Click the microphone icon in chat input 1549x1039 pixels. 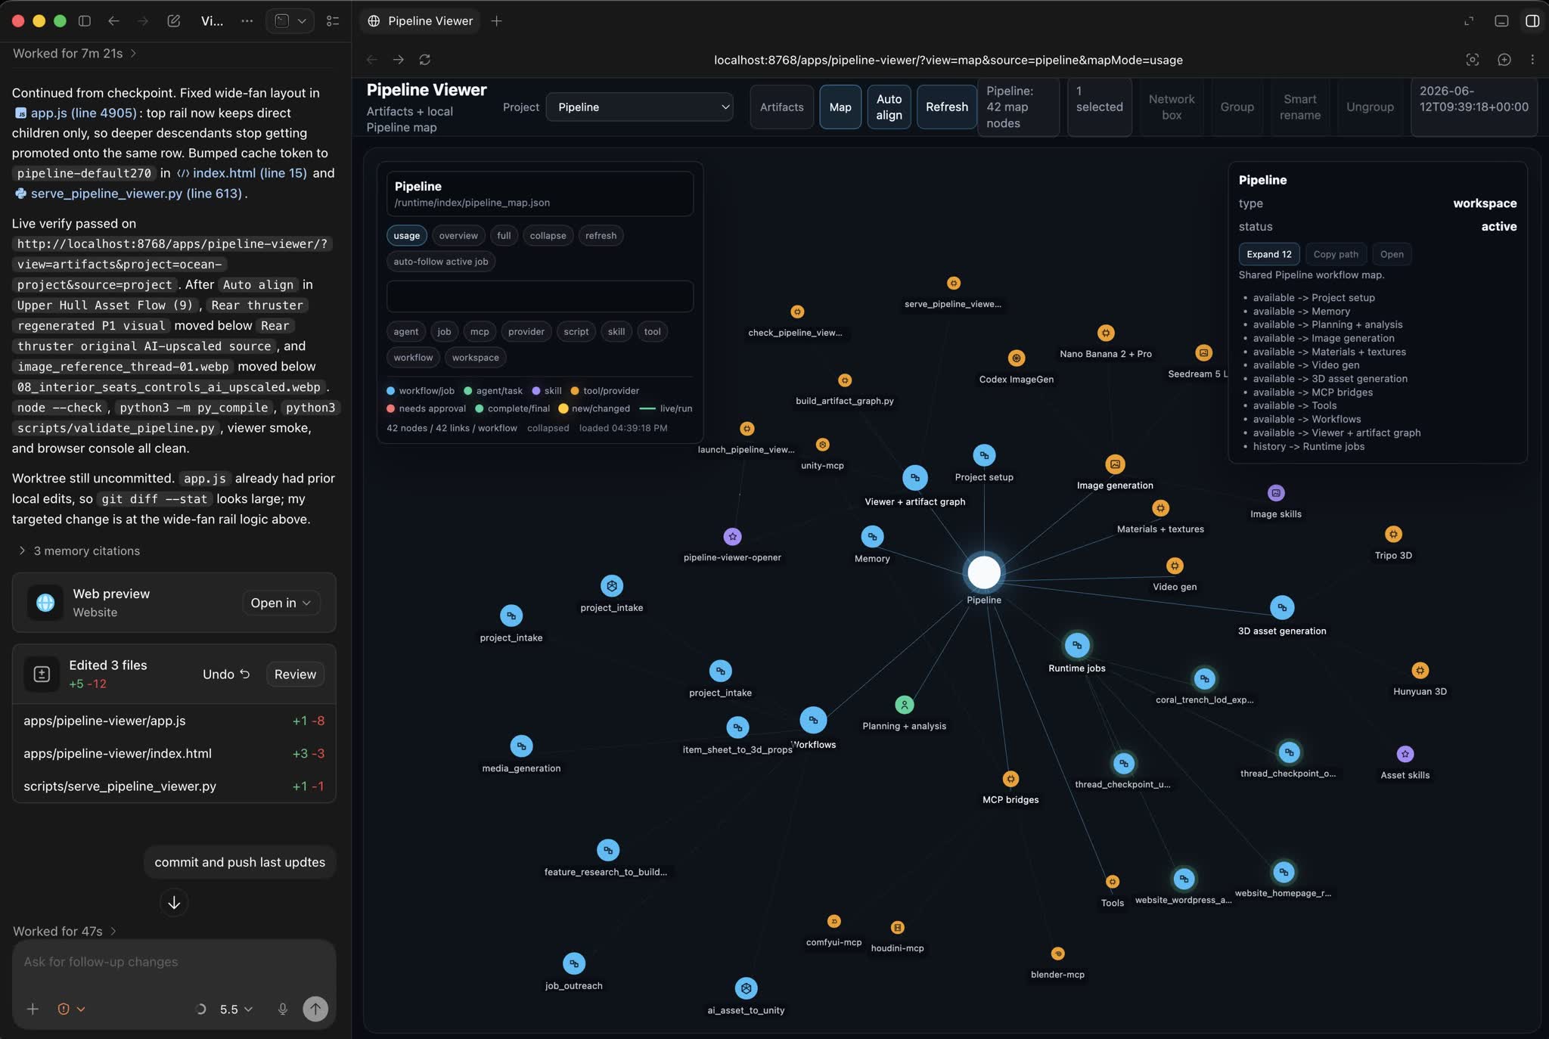tap(282, 1009)
